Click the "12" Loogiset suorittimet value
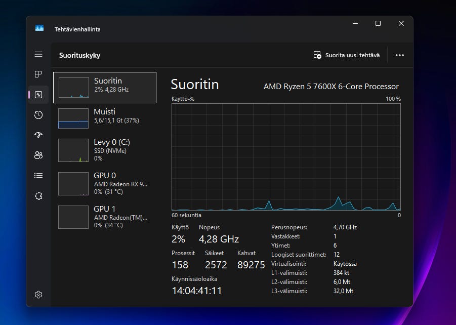Image resolution: width=456 pixels, height=325 pixels. (x=337, y=255)
